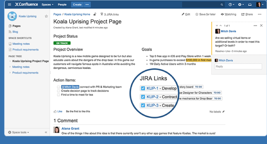Open the notifications bell icon
267x144 pixels.
[250, 4]
